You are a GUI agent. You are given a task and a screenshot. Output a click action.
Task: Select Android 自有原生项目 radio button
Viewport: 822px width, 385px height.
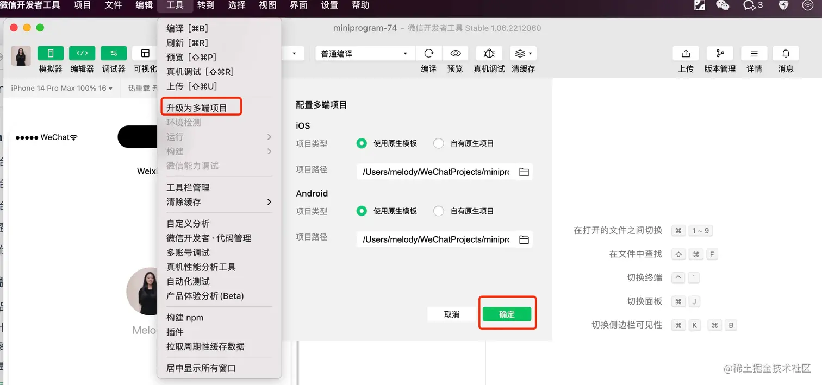pos(439,211)
